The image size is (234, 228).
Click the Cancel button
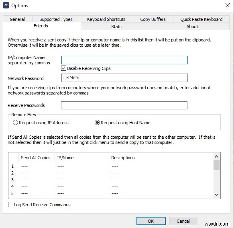coord(183,221)
